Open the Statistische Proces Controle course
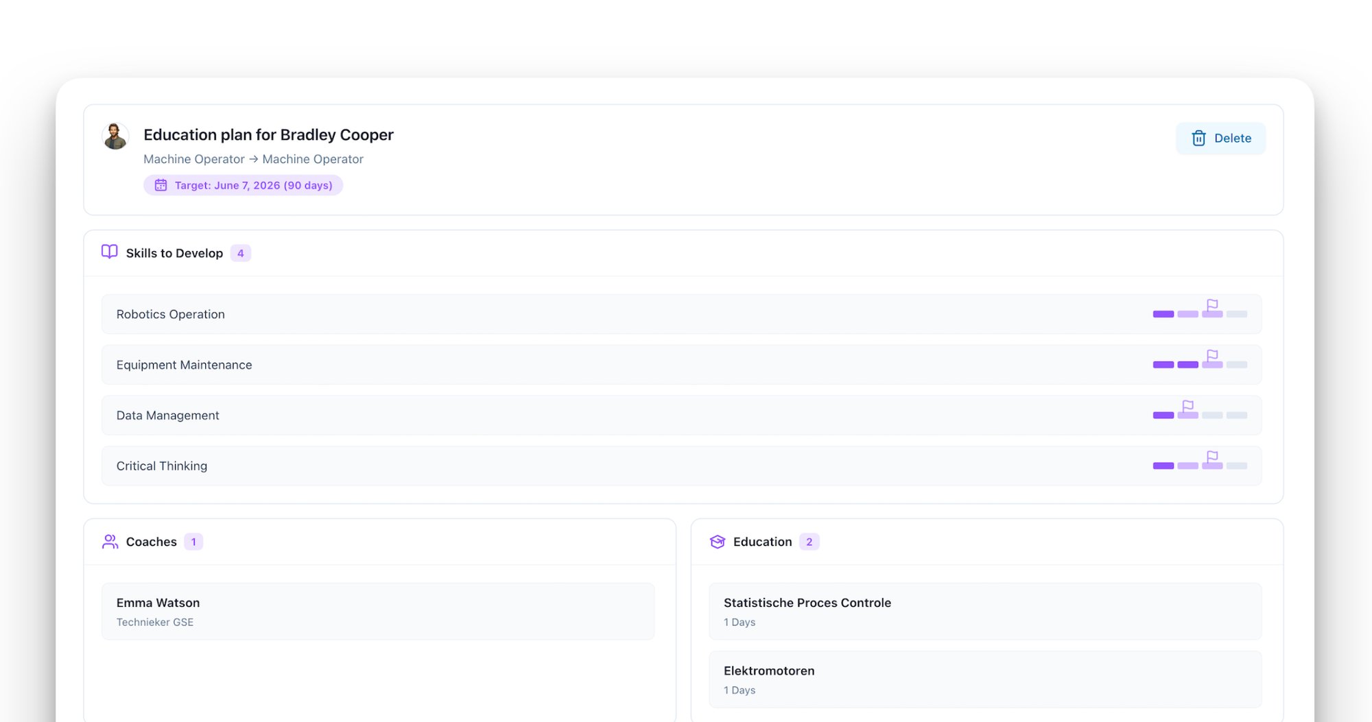1372x722 pixels. [984, 611]
